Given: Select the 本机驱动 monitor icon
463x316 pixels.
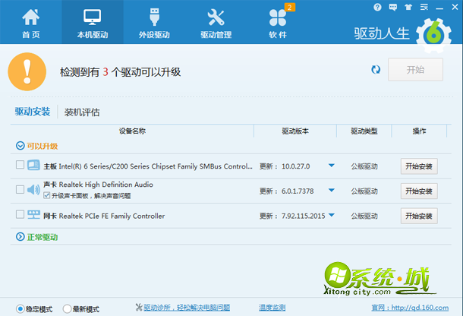Looking at the screenshot, I should 92,17.
